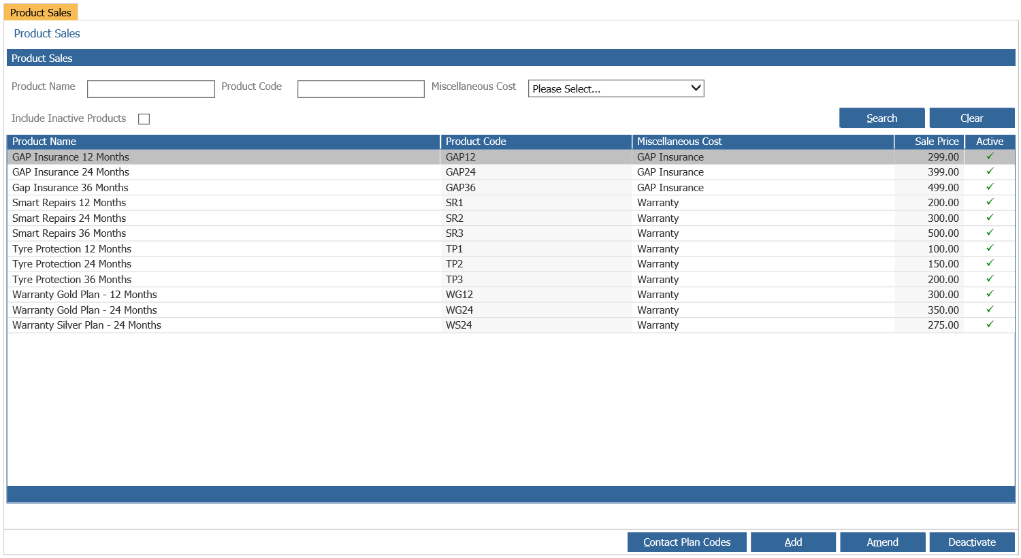
Task: Switch to the Product Sales tab
Action: pyautogui.click(x=41, y=12)
